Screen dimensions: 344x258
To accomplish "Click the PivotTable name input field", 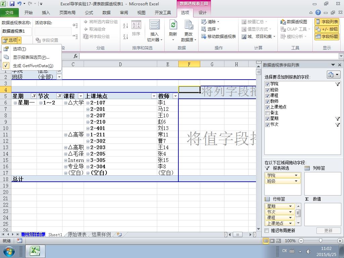I will (x=16, y=31).
